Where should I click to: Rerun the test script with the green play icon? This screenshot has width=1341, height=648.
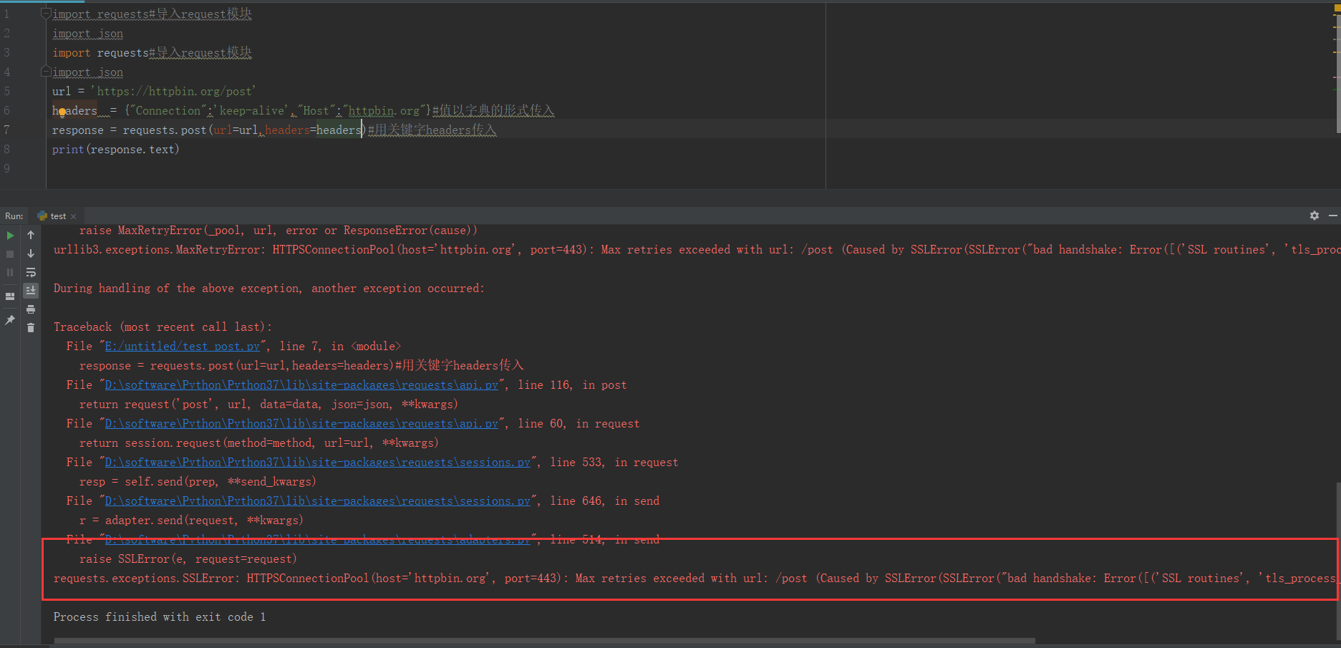pyautogui.click(x=10, y=235)
